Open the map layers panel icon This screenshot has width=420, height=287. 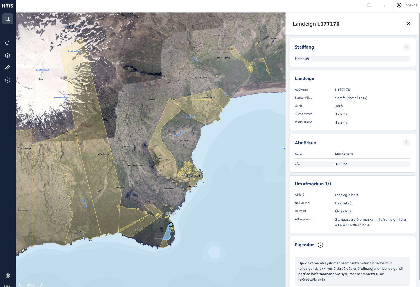tap(8, 55)
